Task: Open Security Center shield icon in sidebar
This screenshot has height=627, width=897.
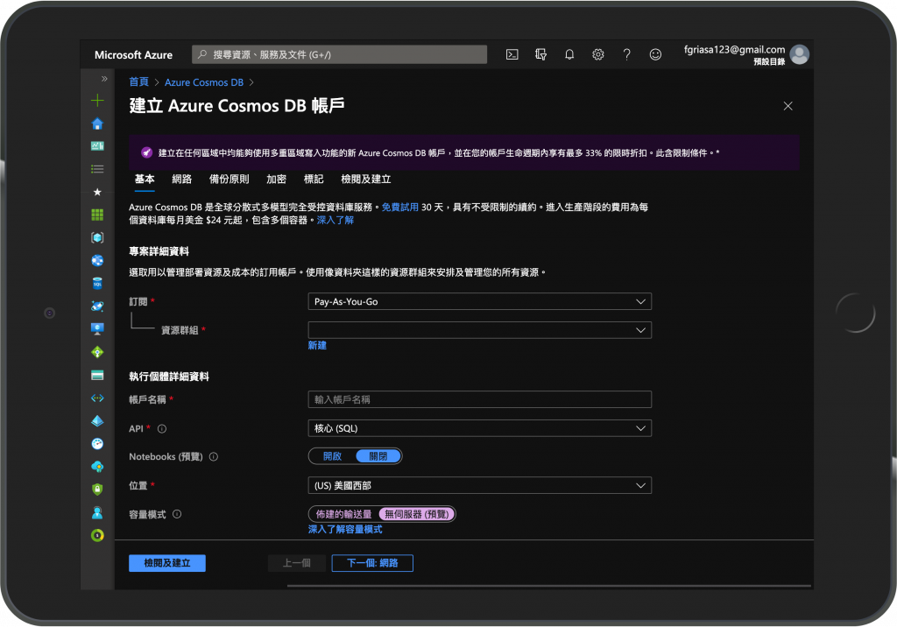Action: [97, 490]
